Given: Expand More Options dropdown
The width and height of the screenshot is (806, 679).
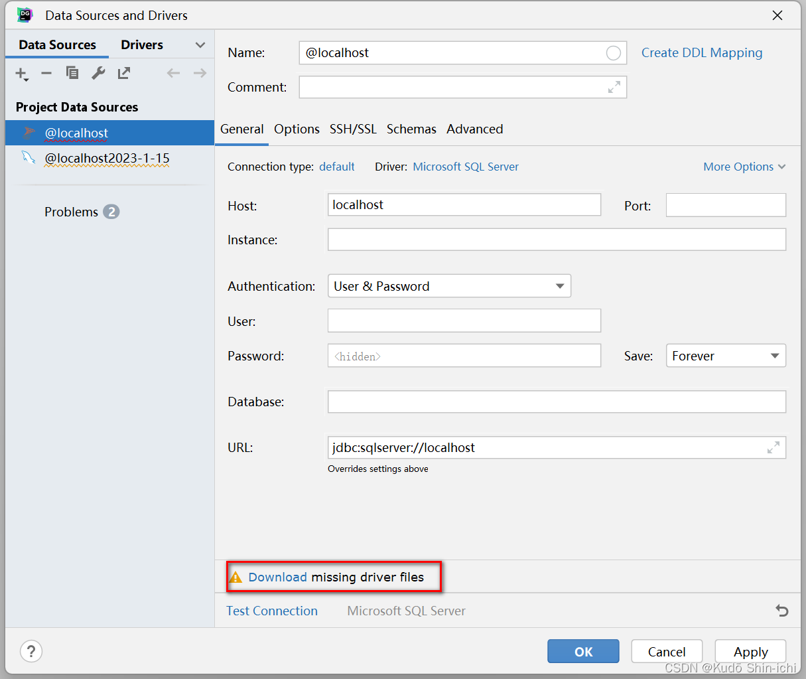Looking at the screenshot, I should tap(744, 167).
